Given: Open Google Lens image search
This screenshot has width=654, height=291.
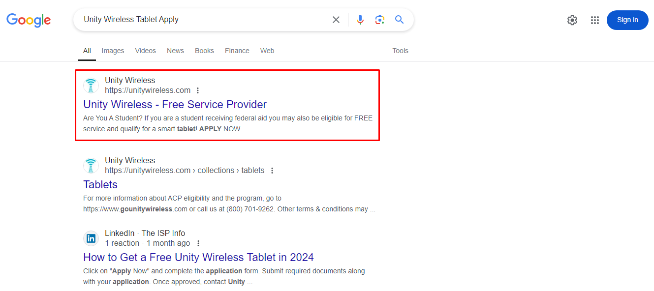Looking at the screenshot, I should 379,20.
